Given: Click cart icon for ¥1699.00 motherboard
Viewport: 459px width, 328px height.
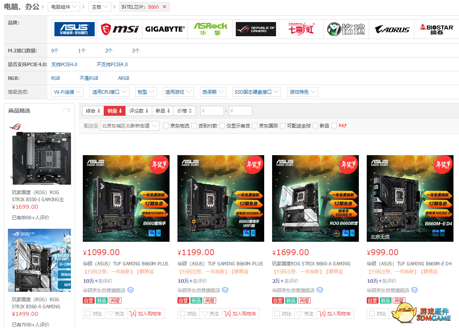Looking at the screenshot, I should [x=322, y=313].
